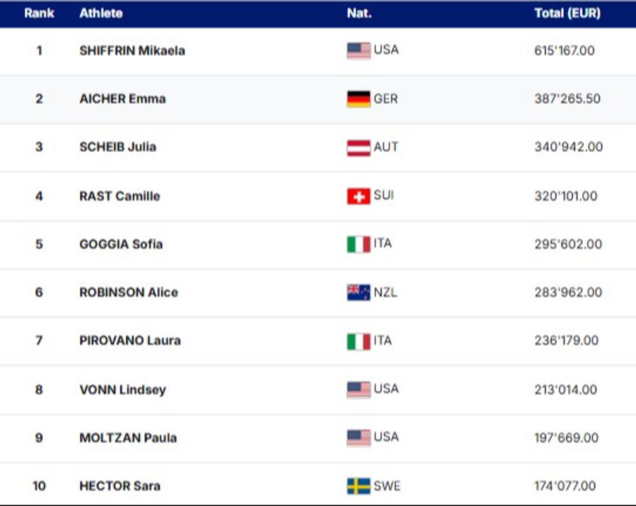Viewport: 636px width, 506px height.
Task: Click the Swedish flag beside Hector Sara
Action: click(x=358, y=486)
